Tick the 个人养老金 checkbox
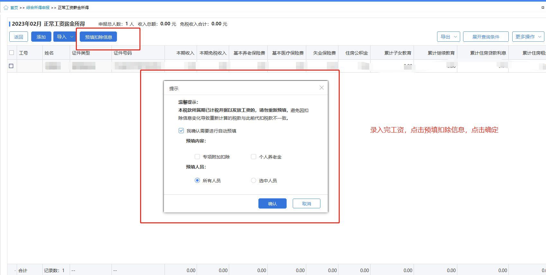Screen dimensions: 546x275 coord(254,157)
